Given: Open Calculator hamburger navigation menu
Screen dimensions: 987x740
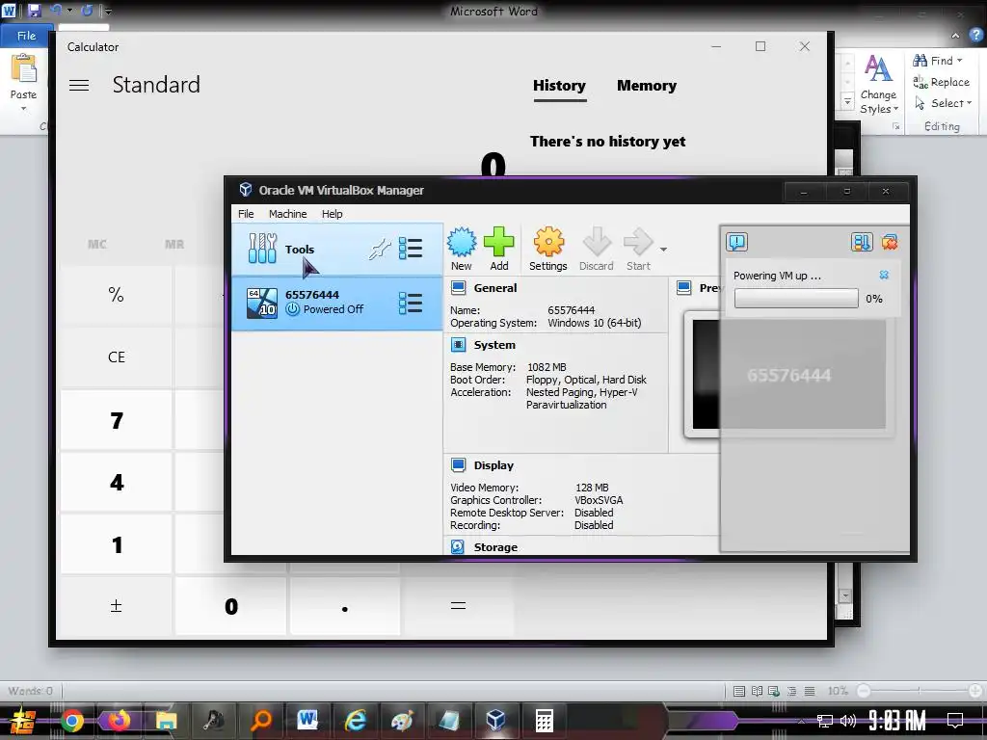Looking at the screenshot, I should [79, 85].
